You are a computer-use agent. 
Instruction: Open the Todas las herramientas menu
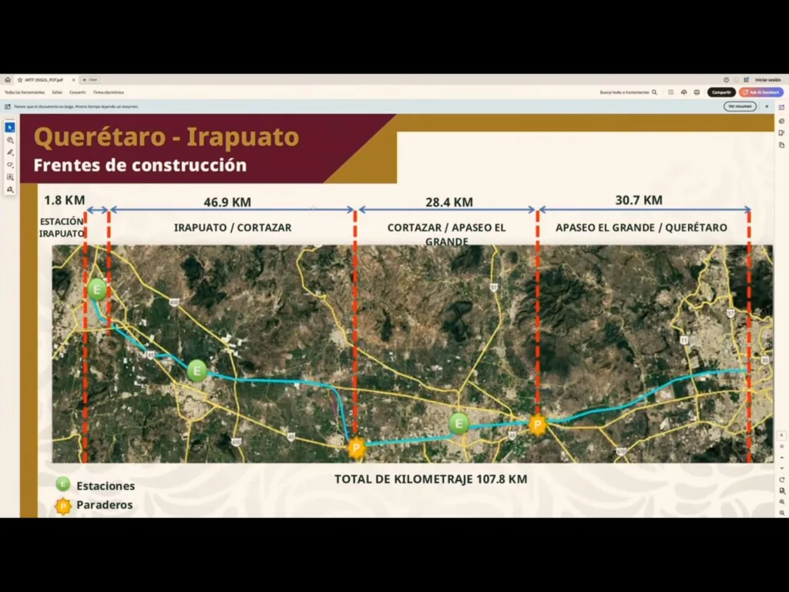pos(25,92)
